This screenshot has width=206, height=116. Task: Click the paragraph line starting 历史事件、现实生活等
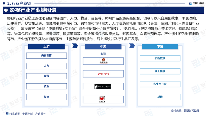point(103,24)
